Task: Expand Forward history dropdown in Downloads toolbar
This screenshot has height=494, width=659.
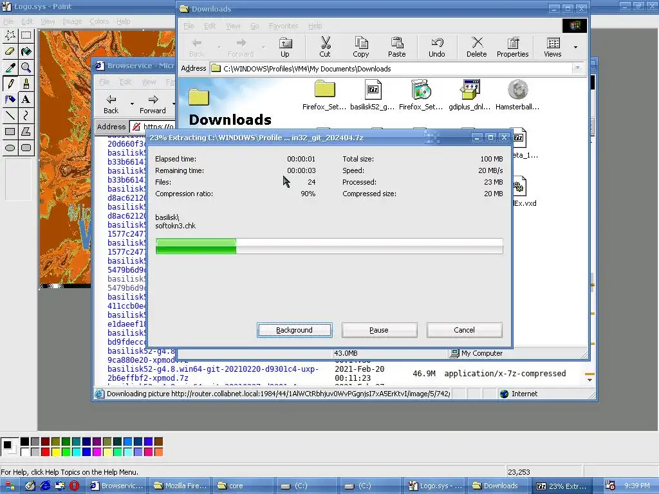Action: (x=263, y=47)
